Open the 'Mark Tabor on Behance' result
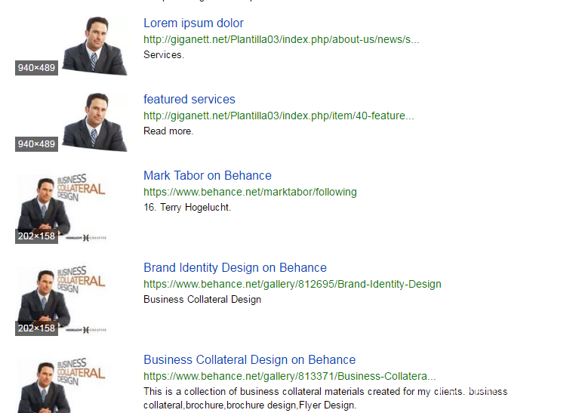579x413 pixels. click(208, 175)
